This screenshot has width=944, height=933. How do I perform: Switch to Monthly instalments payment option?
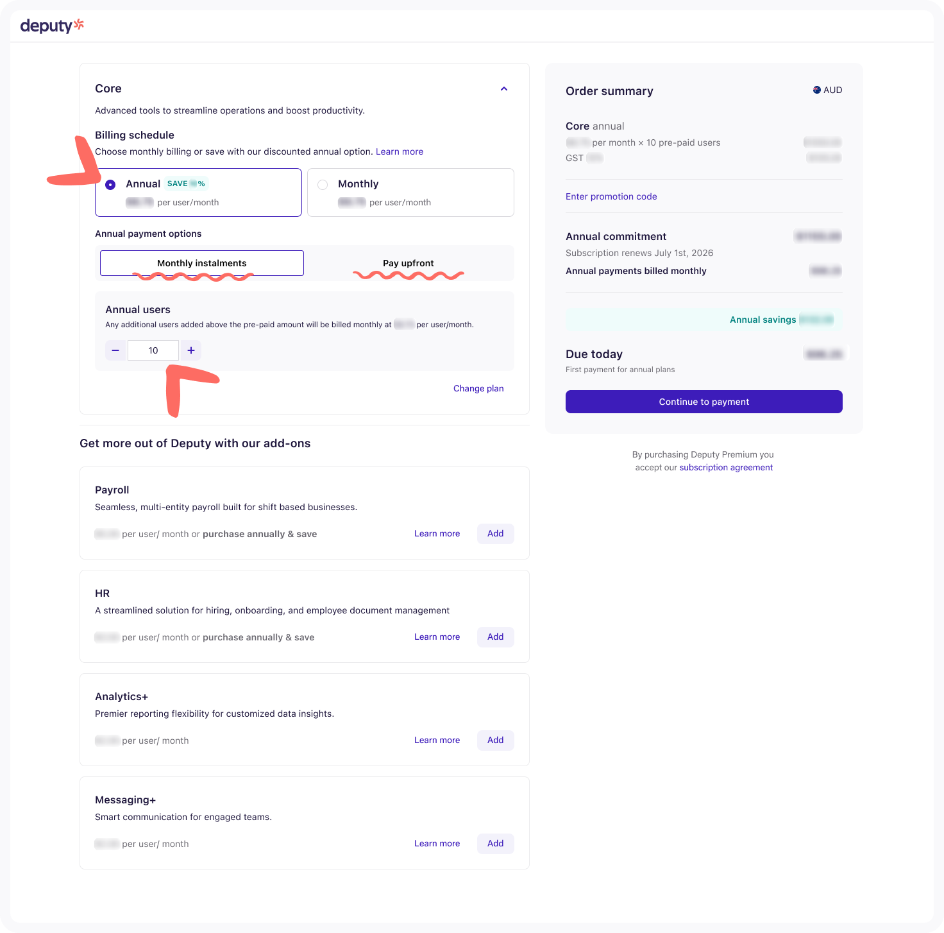coord(202,263)
